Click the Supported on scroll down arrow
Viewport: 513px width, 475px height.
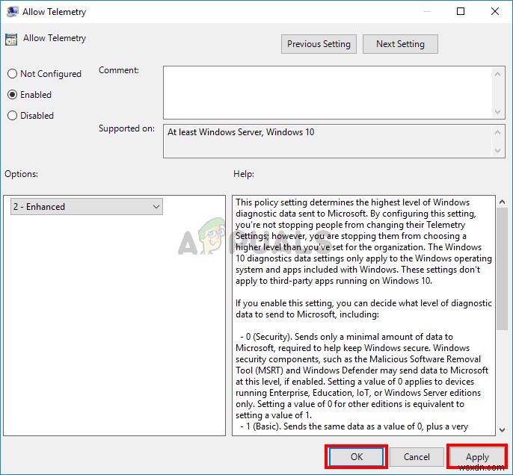[497, 151]
